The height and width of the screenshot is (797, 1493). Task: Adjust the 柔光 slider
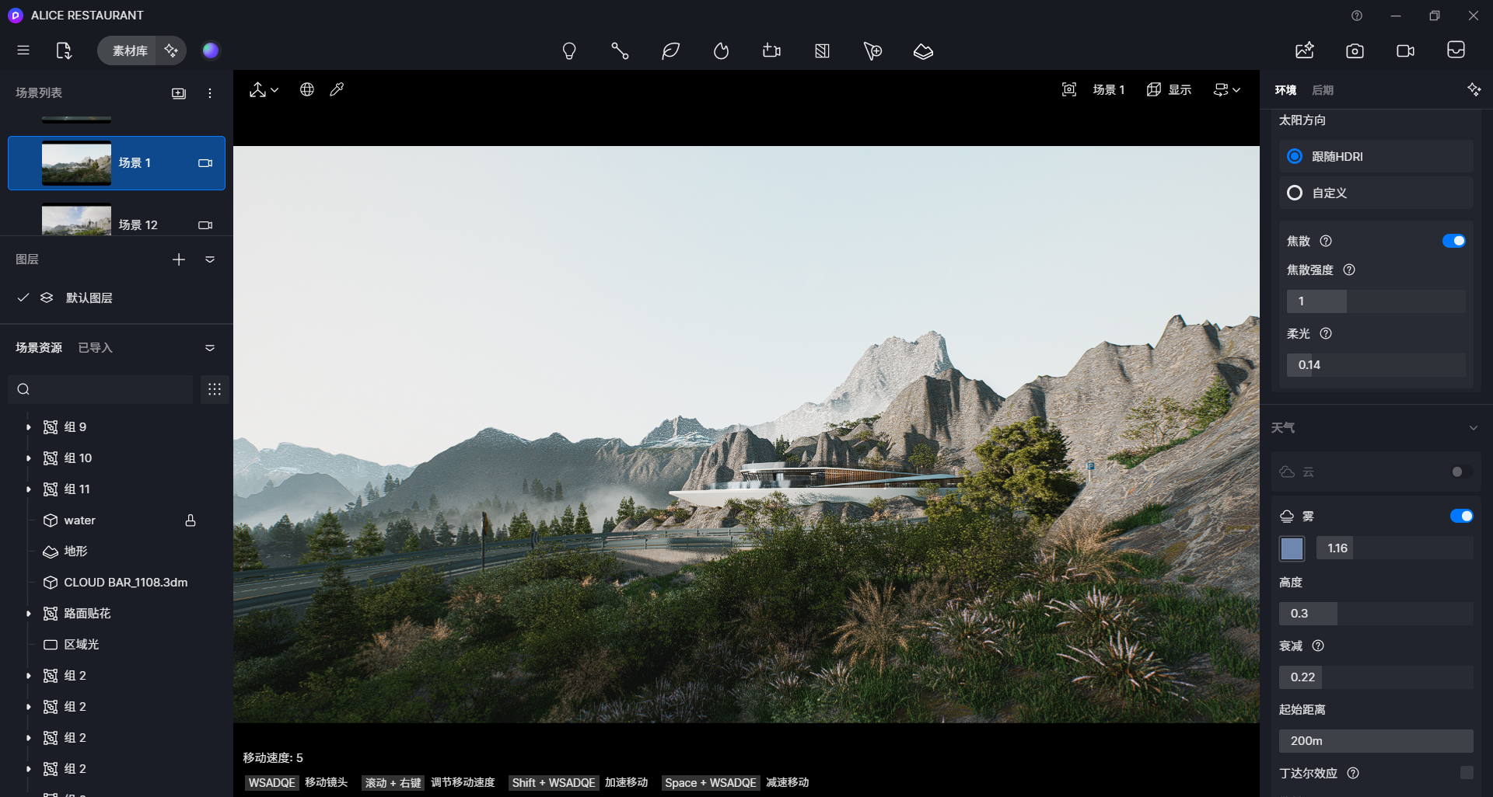point(1376,365)
